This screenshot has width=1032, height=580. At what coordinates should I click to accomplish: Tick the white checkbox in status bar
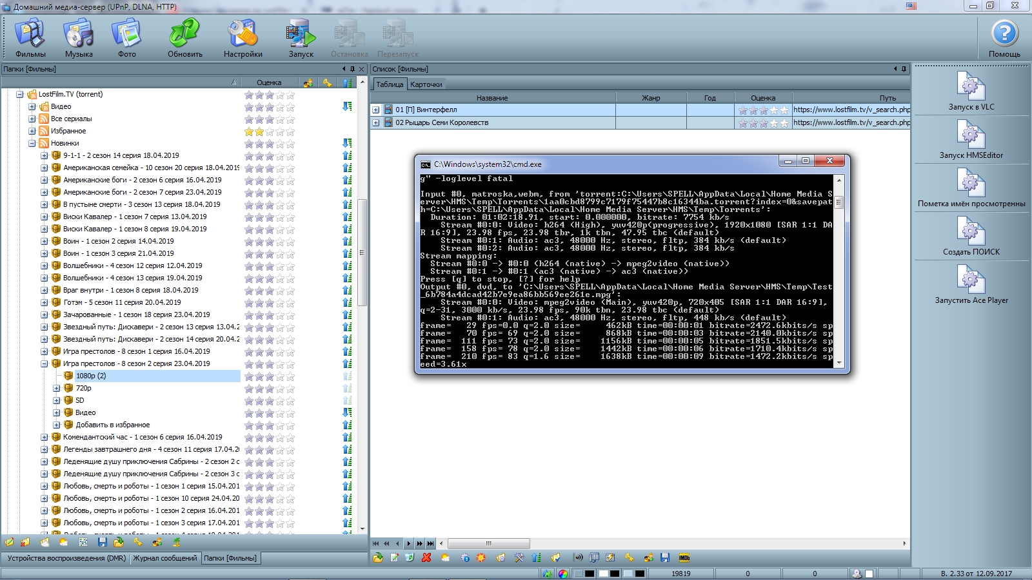(x=869, y=574)
